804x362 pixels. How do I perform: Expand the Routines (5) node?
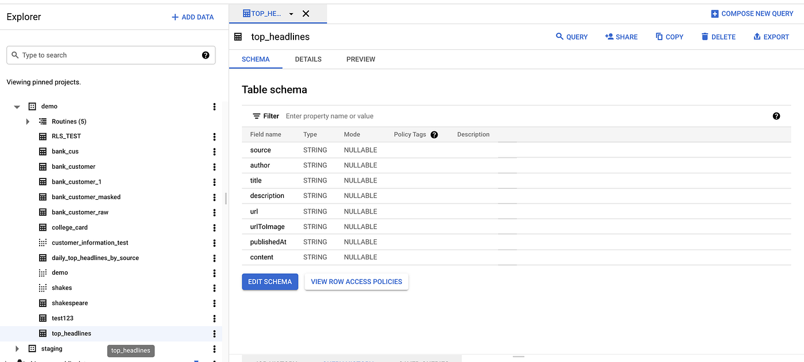pos(28,122)
